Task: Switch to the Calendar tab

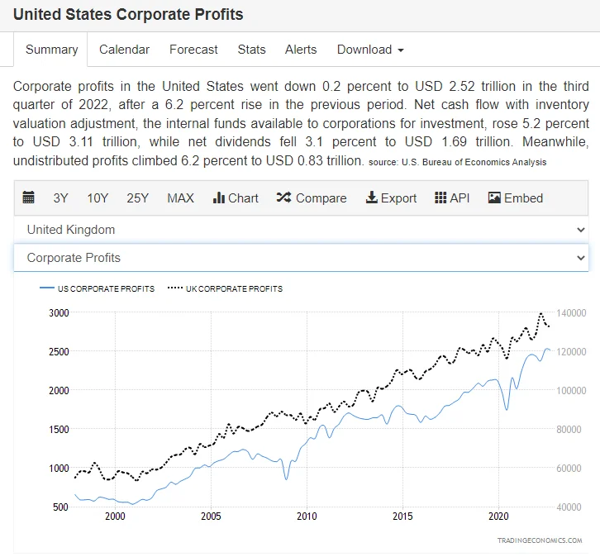Action: (x=124, y=50)
